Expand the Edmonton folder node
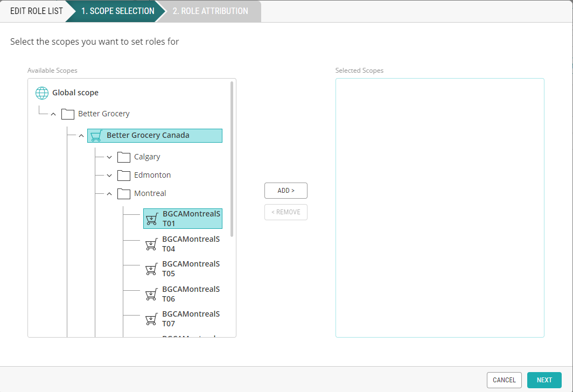The height and width of the screenshot is (392, 573). click(109, 176)
